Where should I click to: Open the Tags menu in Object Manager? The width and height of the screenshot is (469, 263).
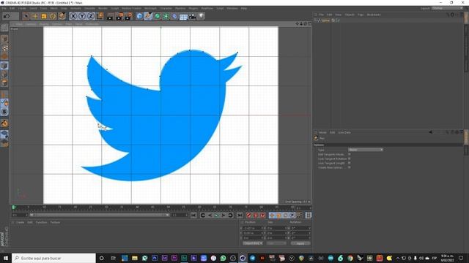(361, 15)
